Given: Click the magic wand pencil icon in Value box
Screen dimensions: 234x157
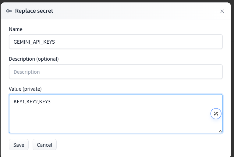Looking at the screenshot, I should pos(216,114).
